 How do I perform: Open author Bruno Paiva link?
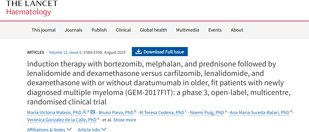pos(116,113)
